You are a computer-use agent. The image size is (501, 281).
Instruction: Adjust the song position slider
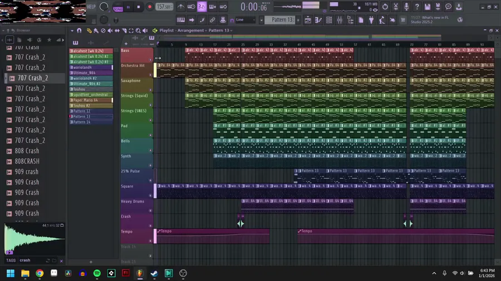[x=116, y=21]
